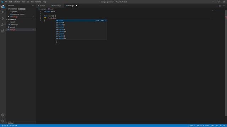Choose Fprintf from the autocomplete list
Viewport: 227px width, 127px height.
pos(81,29)
